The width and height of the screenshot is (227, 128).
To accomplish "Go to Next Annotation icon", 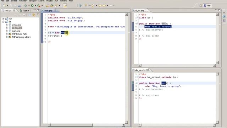I will tap(86, 6).
